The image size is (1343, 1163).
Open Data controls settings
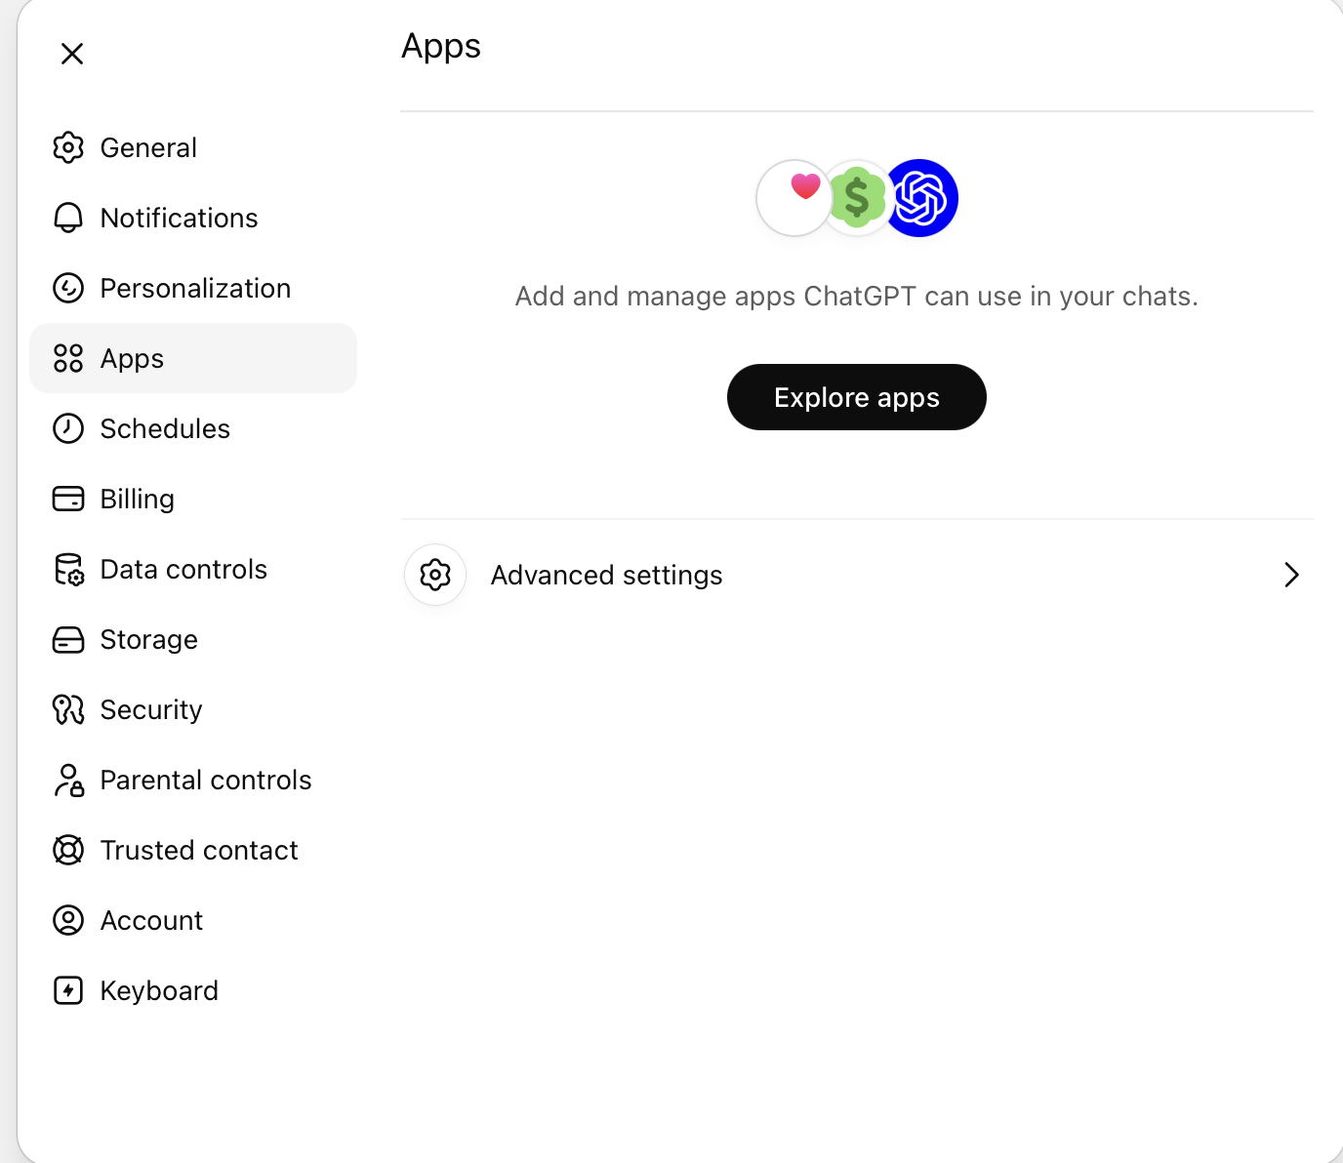(193, 569)
